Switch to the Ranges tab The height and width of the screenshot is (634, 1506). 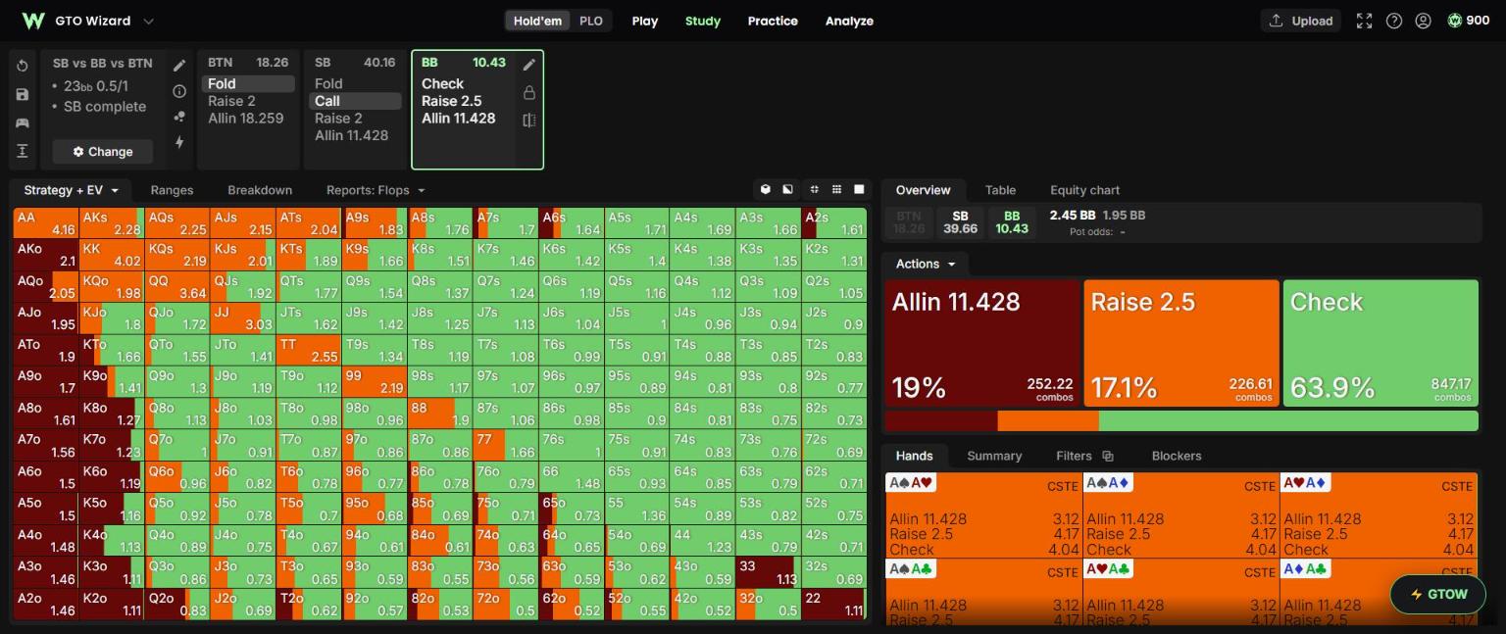(x=172, y=190)
